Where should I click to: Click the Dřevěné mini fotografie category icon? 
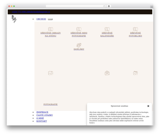coord(79,29)
